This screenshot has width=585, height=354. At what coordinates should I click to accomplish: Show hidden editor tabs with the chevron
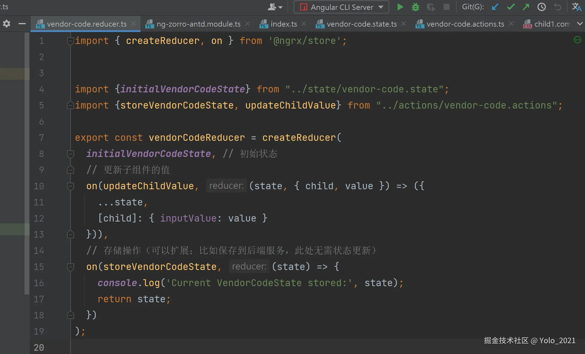click(x=580, y=24)
